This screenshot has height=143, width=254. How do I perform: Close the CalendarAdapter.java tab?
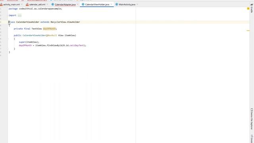77,4
